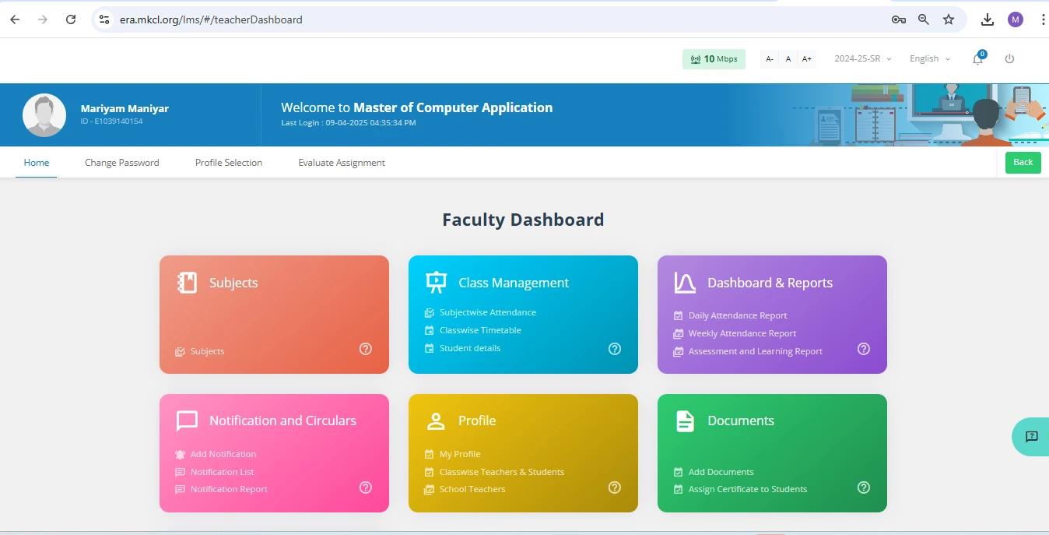The image size is (1049, 535).
Task: Open the English language dropdown
Action: [x=929, y=59]
